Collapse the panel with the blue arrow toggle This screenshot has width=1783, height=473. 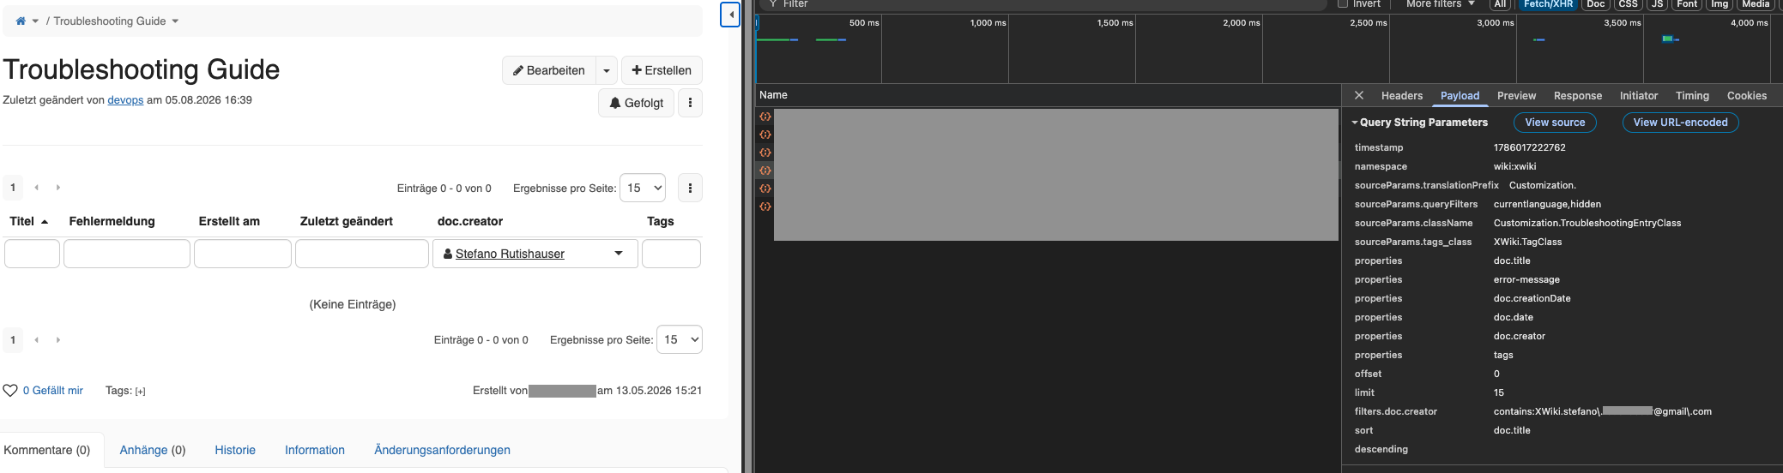(730, 15)
